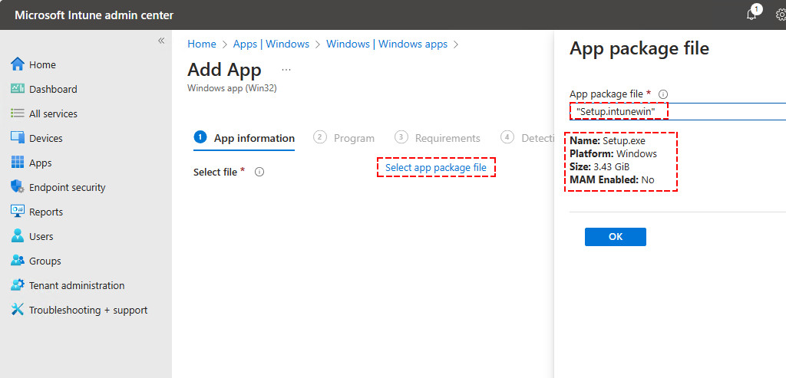Click the Name: Setup.exe text
The width and height of the screenshot is (786, 378).
[608, 140]
